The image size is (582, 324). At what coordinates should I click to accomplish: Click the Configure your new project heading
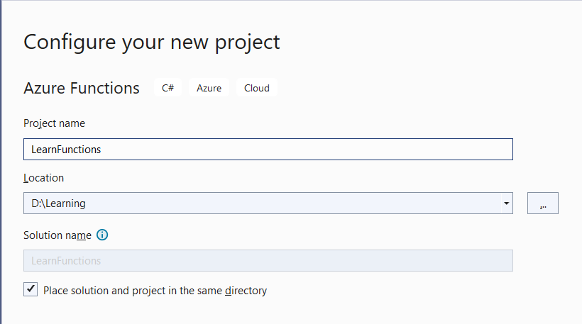(x=151, y=43)
